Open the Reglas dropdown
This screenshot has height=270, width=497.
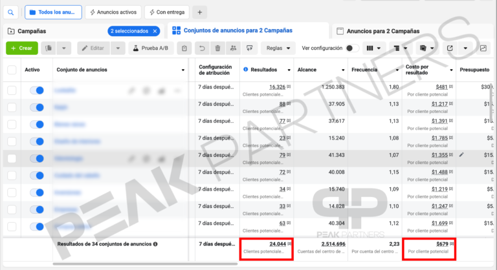pos(278,48)
